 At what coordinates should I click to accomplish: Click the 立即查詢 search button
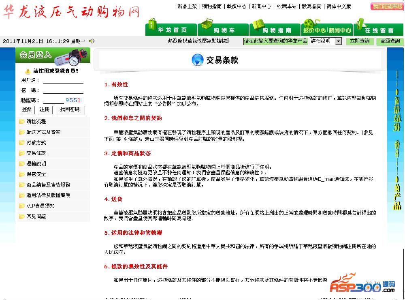tap(360, 41)
